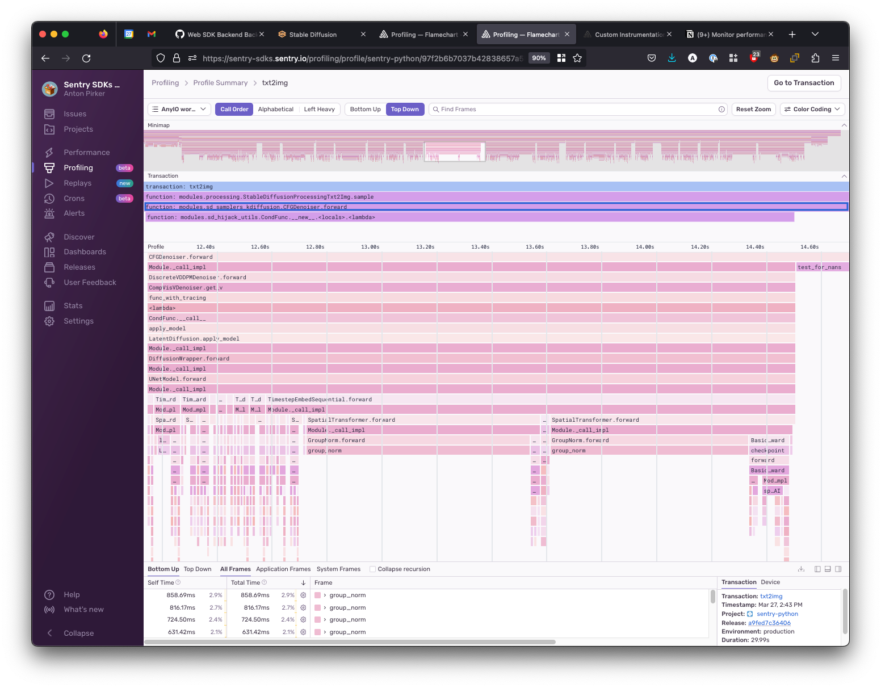Click the Go to Transaction button

804,83
